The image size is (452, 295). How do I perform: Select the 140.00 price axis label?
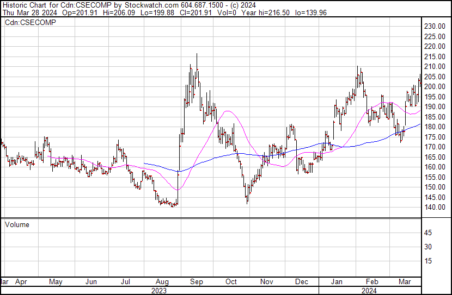click(x=436, y=207)
